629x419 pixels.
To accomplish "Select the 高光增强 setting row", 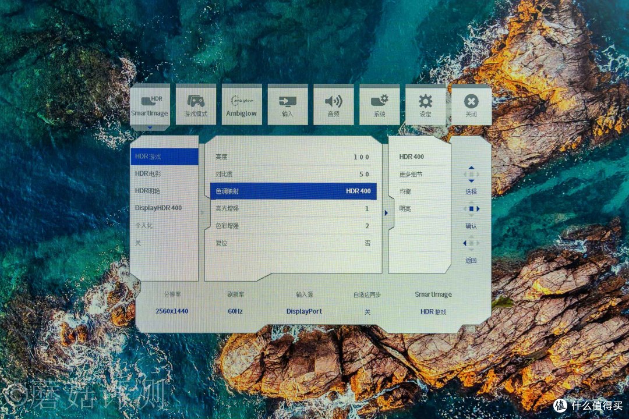I will (293, 208).
